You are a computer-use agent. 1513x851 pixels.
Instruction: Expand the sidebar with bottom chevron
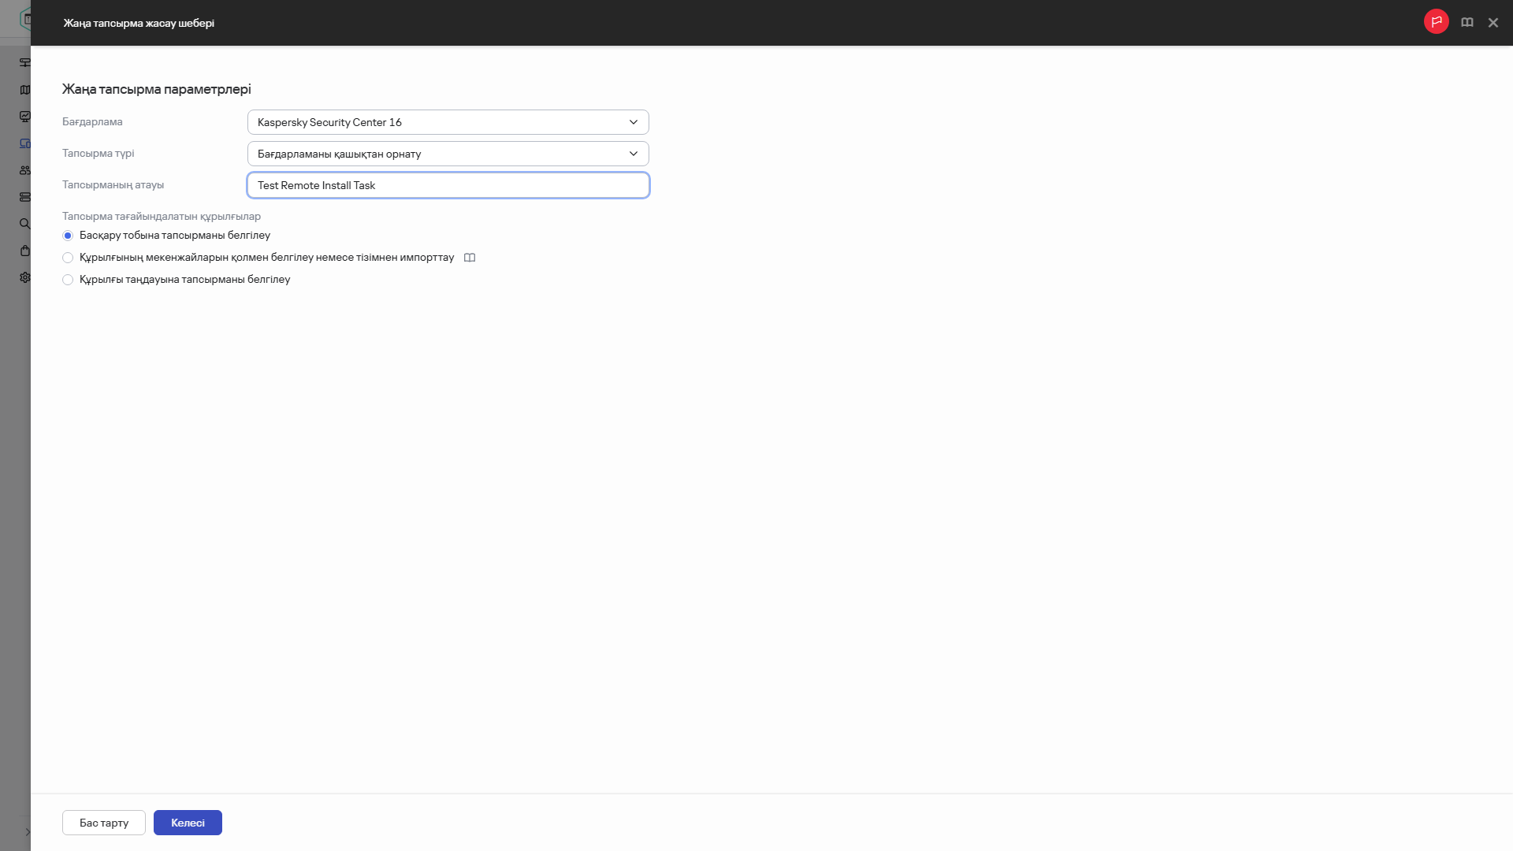[x=27, y=832]
